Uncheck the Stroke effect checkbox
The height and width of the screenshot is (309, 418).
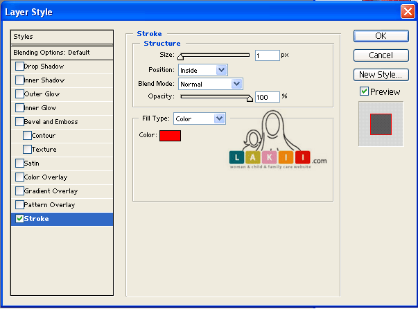pos(19,219)
